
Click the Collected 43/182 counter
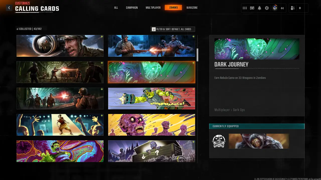pos(29,29)
